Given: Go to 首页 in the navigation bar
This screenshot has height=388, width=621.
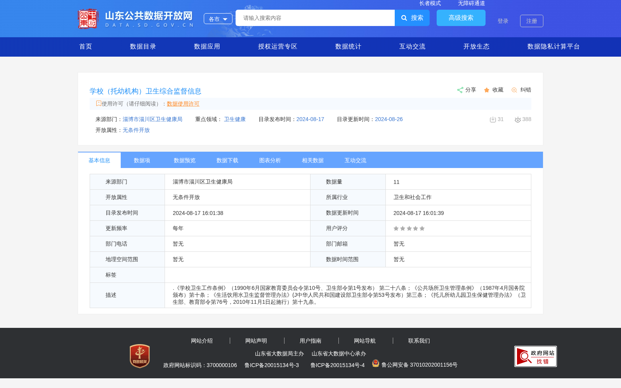Looking at the screenshot, I should [86, 47].
